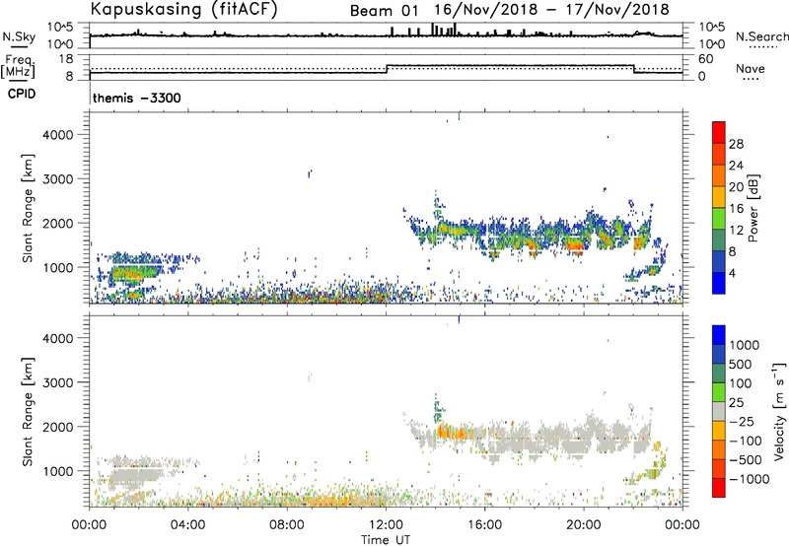Image resolution: width=789 pixels, height=546 pixels.
Task: Click the Velocity [m s-1] colorbar title
Action: pyautogui.click(x=779, y=411)
